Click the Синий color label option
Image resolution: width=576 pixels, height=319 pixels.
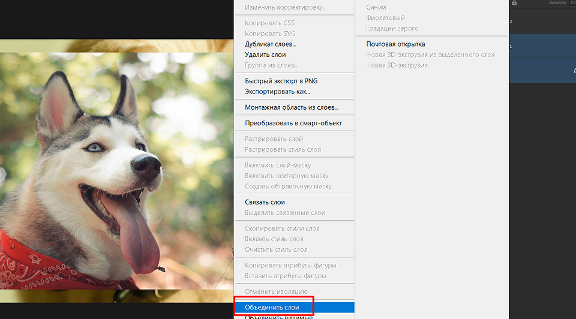(x=376, y=7)
